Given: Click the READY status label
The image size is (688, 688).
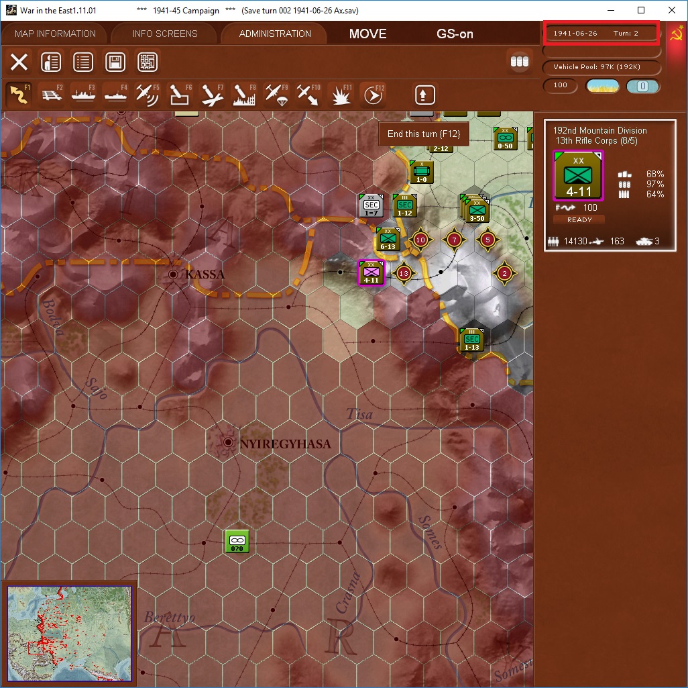Looking at the screenshot, I should tap(579, 219).
